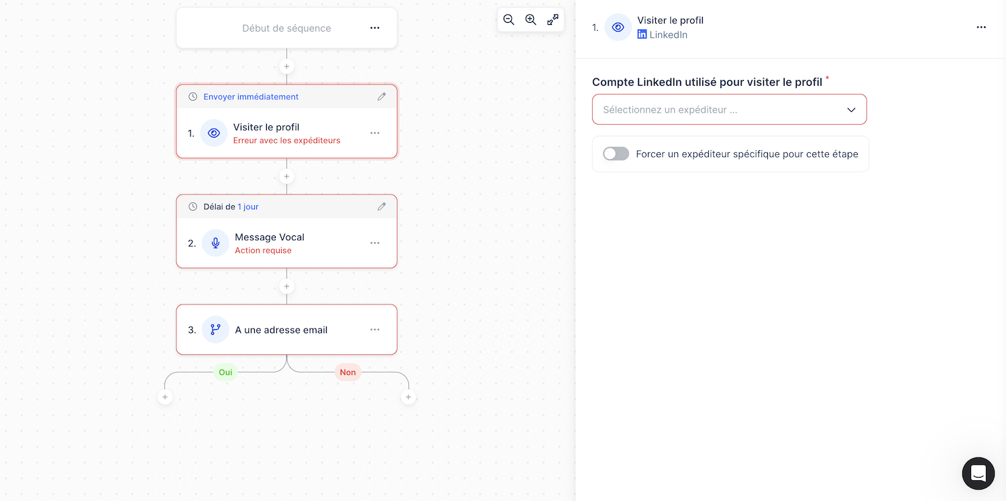Image resolution: width=1006 pixels, height=501 pixels.
Task: Click clock icon beside Envoyer immédiatement
Action: click(193, 97)
